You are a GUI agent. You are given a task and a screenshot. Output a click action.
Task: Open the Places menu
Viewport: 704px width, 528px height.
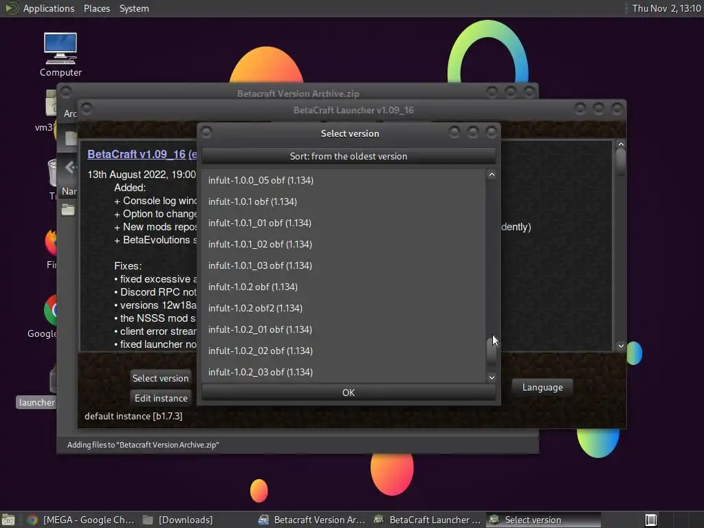point(96,8)
